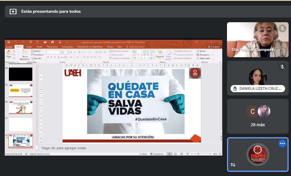Toggle the Notas pane in status bar
Viewport: 291px width, 176px height.
click(143, 154)
